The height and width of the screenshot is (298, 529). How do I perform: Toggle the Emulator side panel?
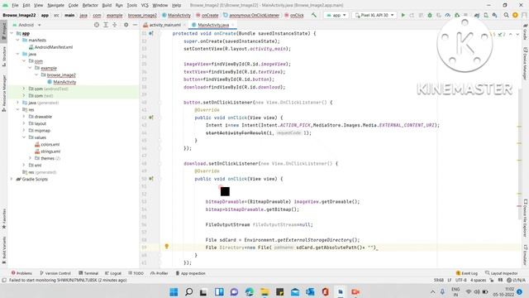(526, 254)
